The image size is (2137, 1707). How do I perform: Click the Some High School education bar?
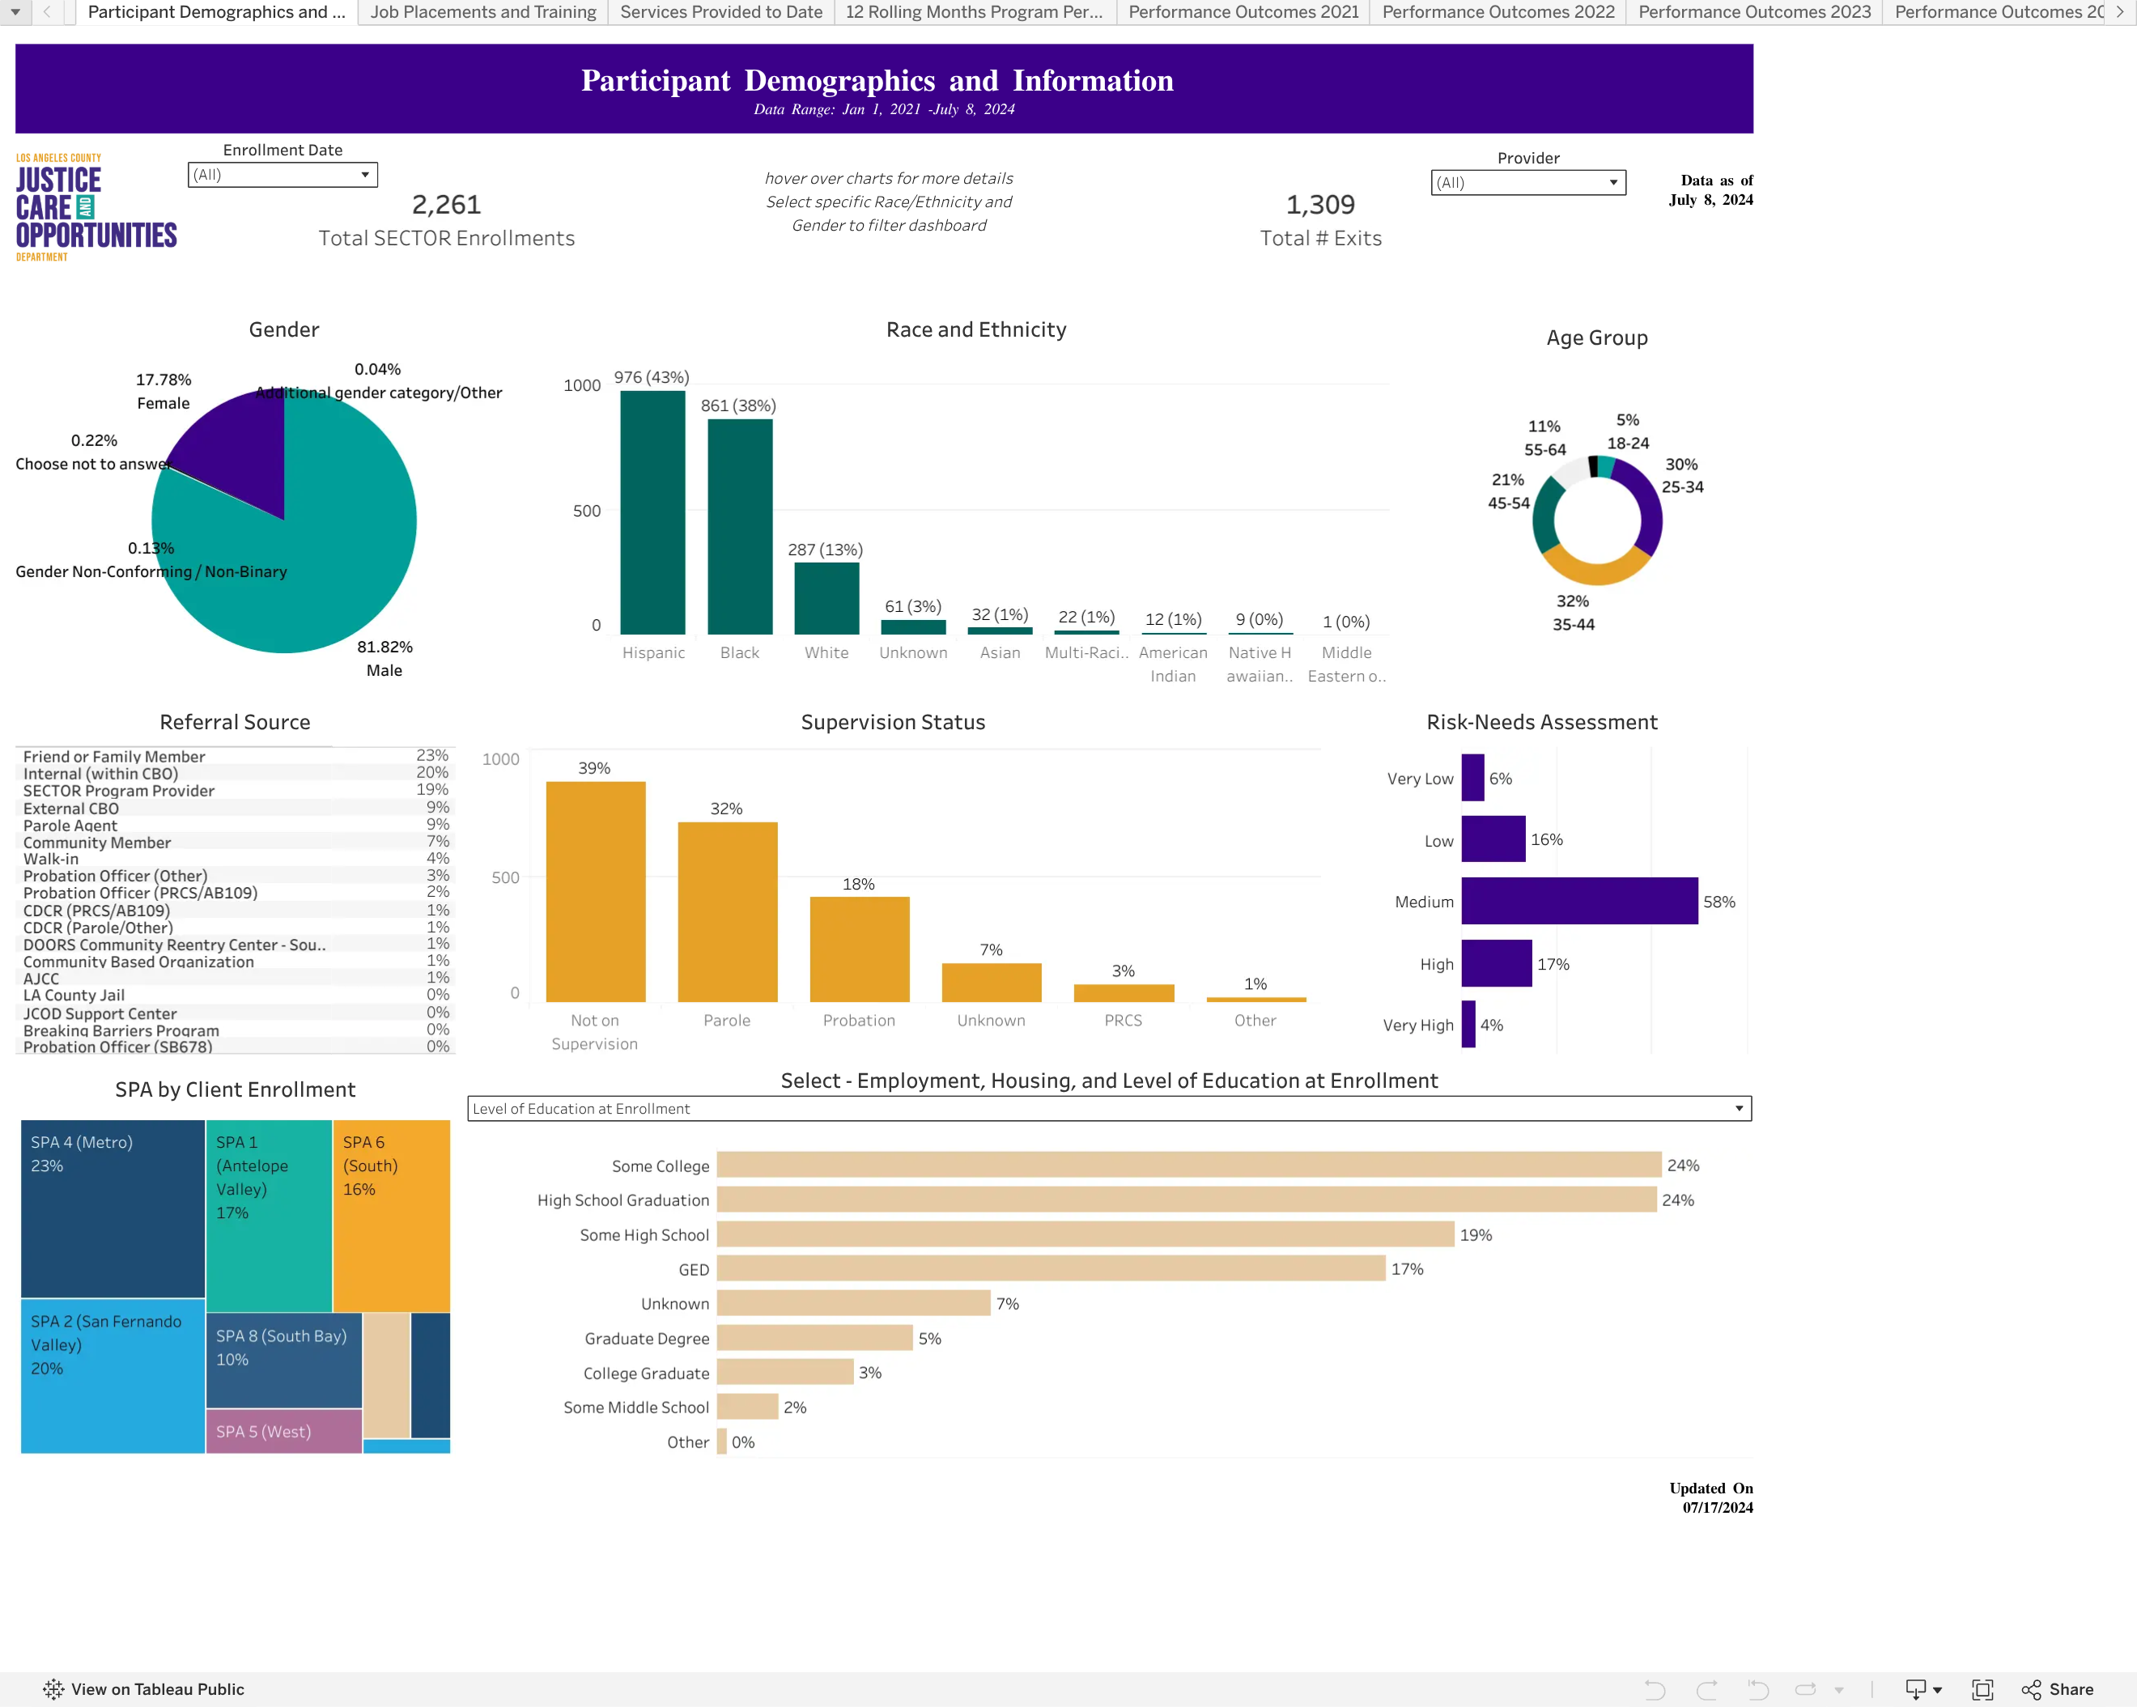pyautogui.click(x=1085, y=1234)
